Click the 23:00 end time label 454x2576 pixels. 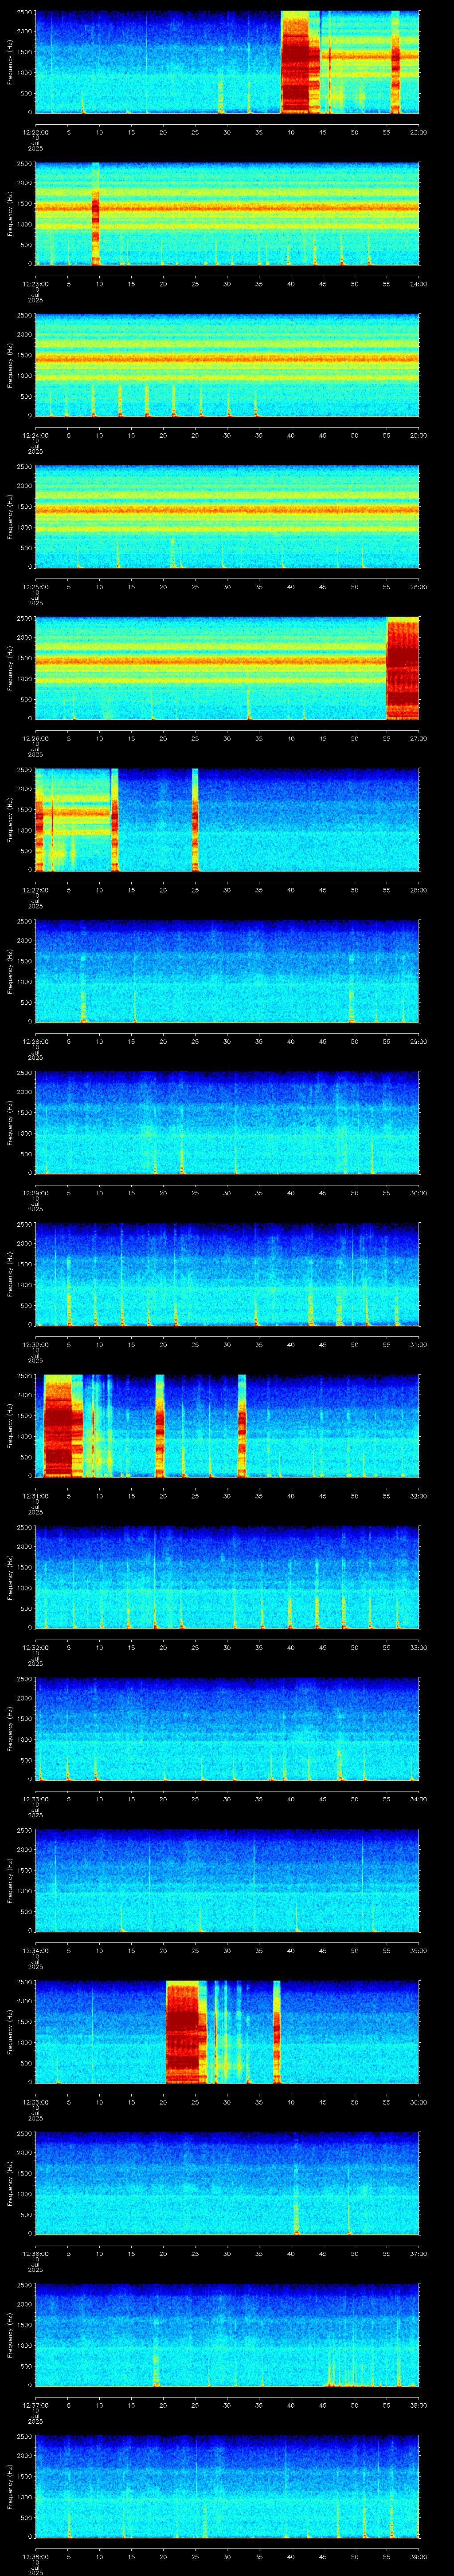[x=418, y=131]
